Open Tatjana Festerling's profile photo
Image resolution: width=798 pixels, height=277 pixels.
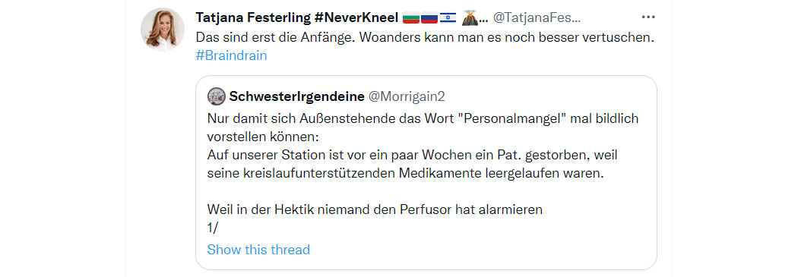[x=163, y=29]
